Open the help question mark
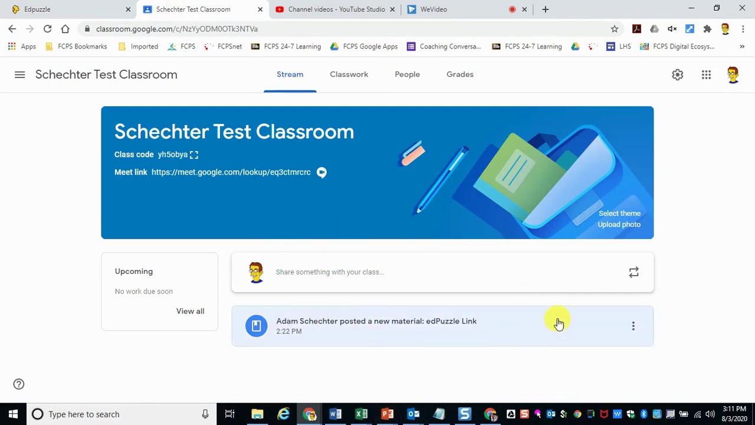Viewport: 755px width, 425px height. coord(19,384)
